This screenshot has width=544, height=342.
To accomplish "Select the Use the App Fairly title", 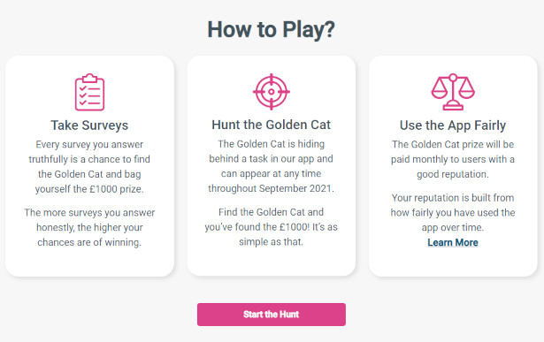I will pos(453,125).
